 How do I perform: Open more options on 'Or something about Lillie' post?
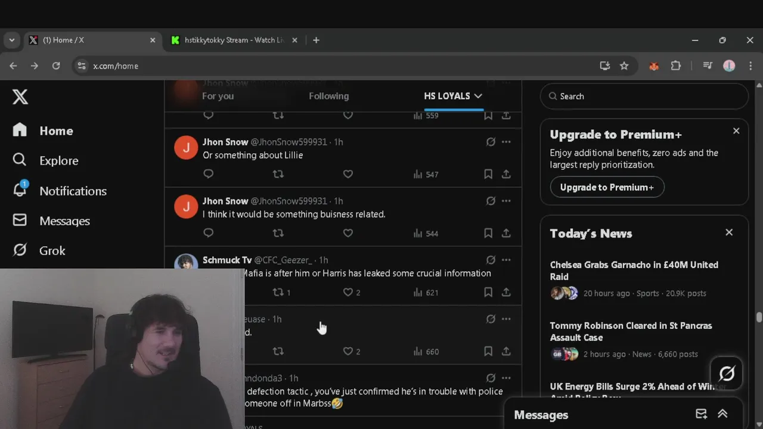[506, 142]
